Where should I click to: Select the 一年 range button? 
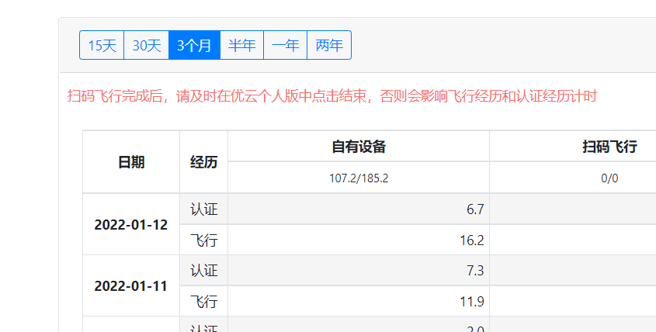(x=285, y=45)
